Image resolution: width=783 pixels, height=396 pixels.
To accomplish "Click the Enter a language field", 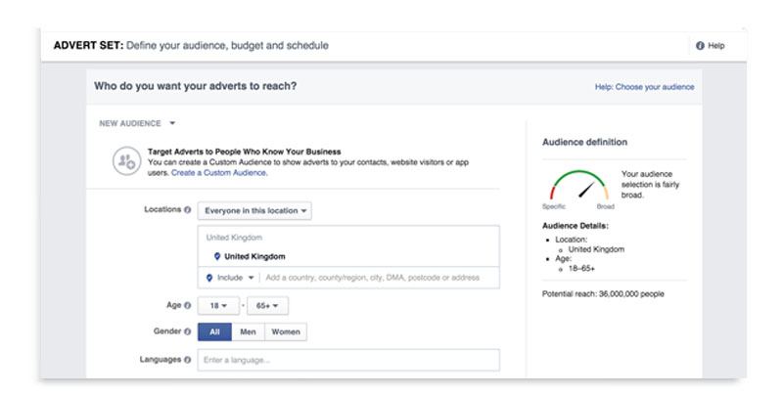I will (x=348, y=360).
